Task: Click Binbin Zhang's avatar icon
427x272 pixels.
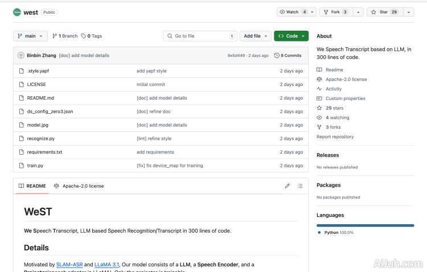Action: click(x=21, y=55)
